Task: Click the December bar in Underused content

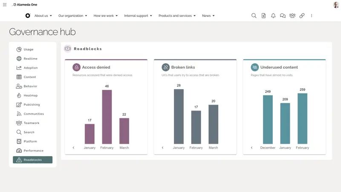Action: coord(268,119)
